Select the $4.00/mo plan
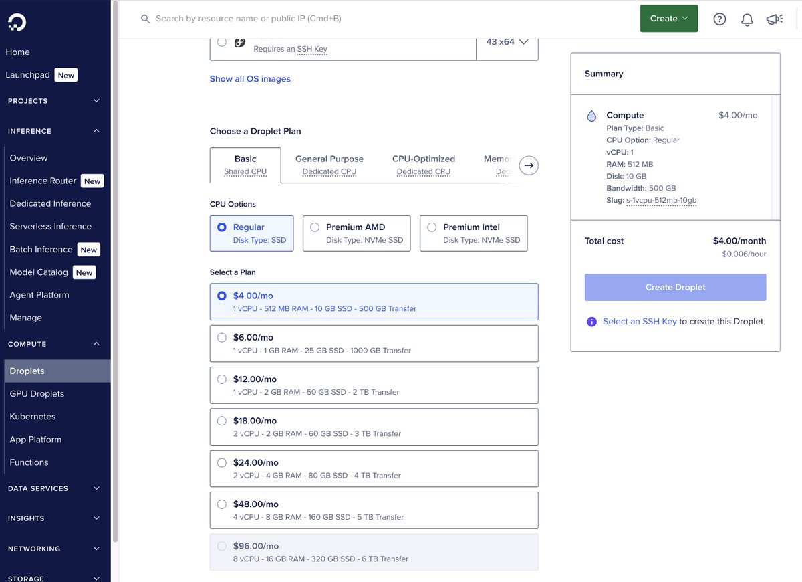 pyautogui.click(x=374, y=302)
